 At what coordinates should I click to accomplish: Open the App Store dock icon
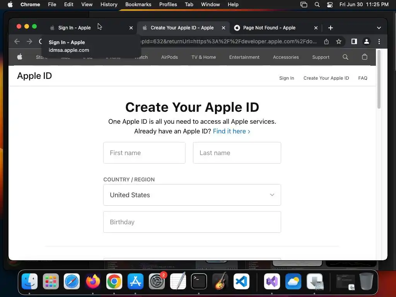coord(136,281)
